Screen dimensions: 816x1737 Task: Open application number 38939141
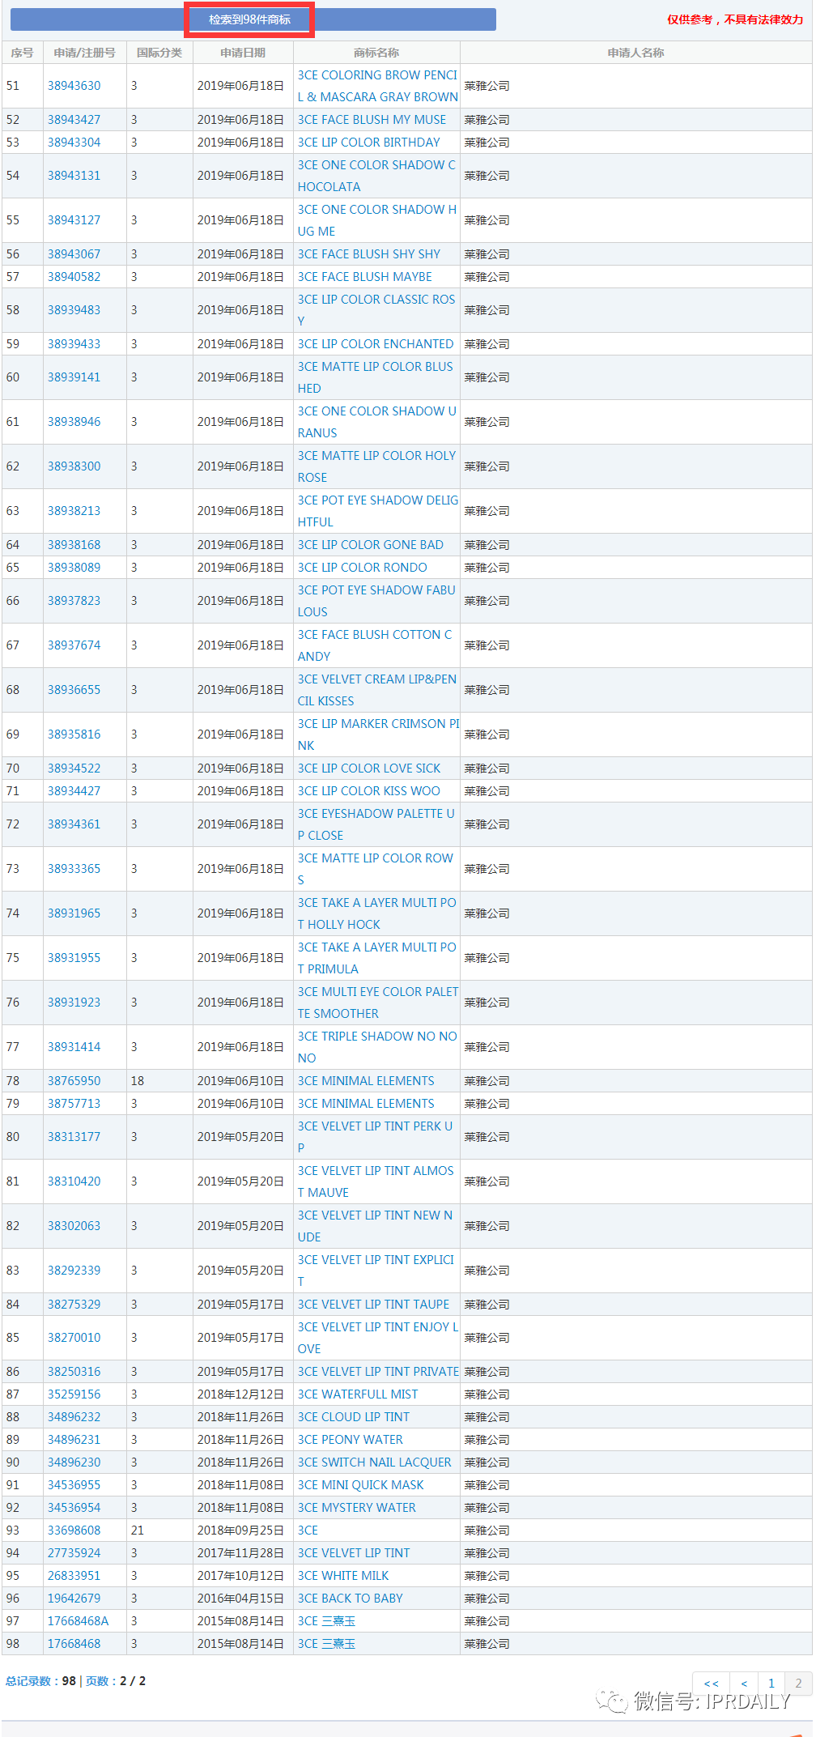[74, 377]
